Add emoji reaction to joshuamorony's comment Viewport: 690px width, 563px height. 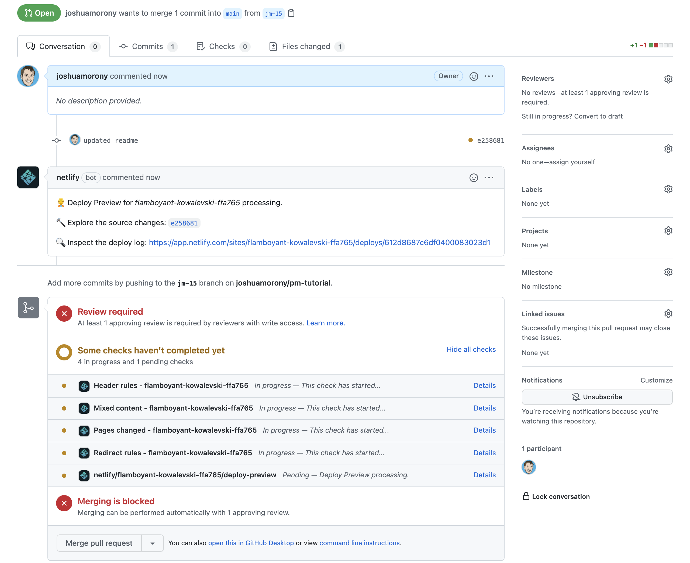click(474, 76)
